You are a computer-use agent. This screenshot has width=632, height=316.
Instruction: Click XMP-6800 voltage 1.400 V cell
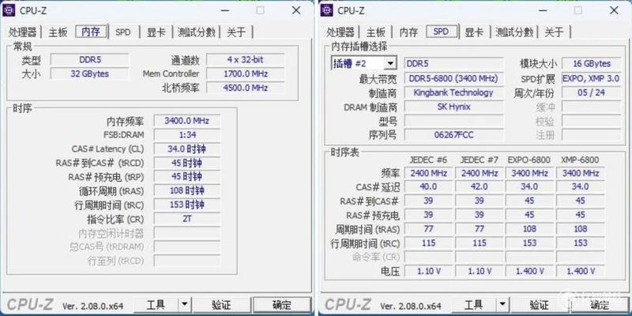(x=581, y=271)
